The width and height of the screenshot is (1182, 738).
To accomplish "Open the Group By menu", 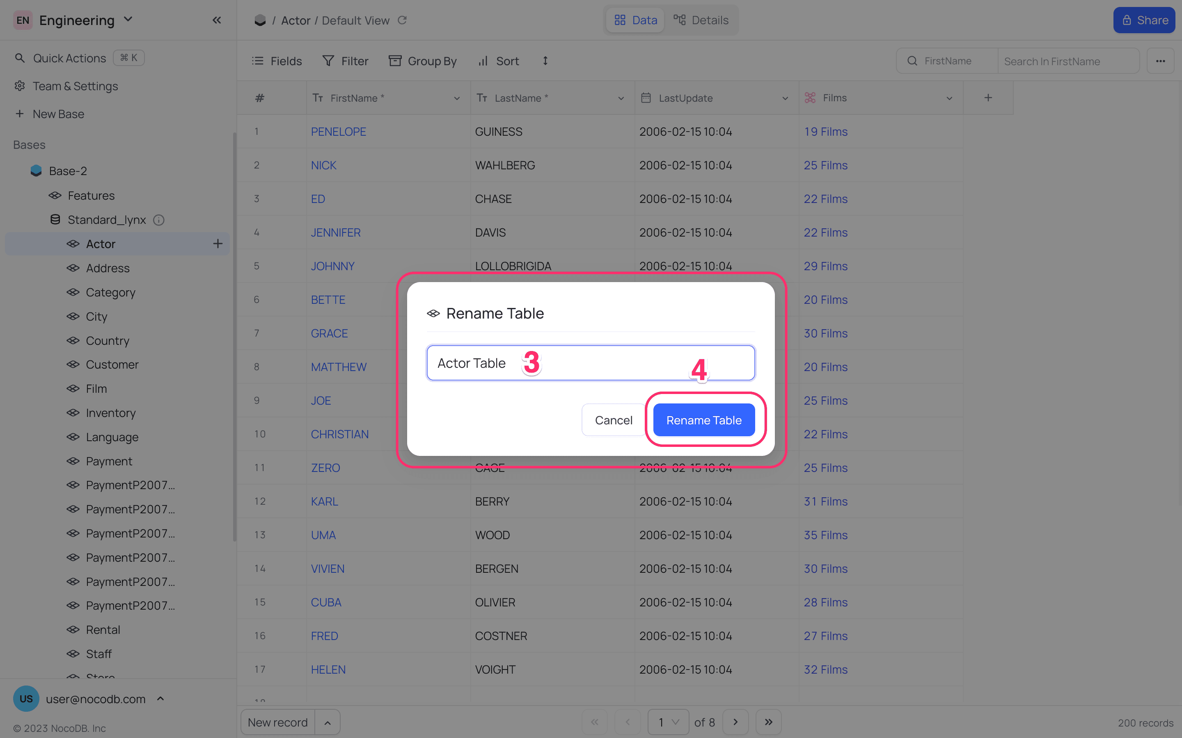I will (422, 61).
